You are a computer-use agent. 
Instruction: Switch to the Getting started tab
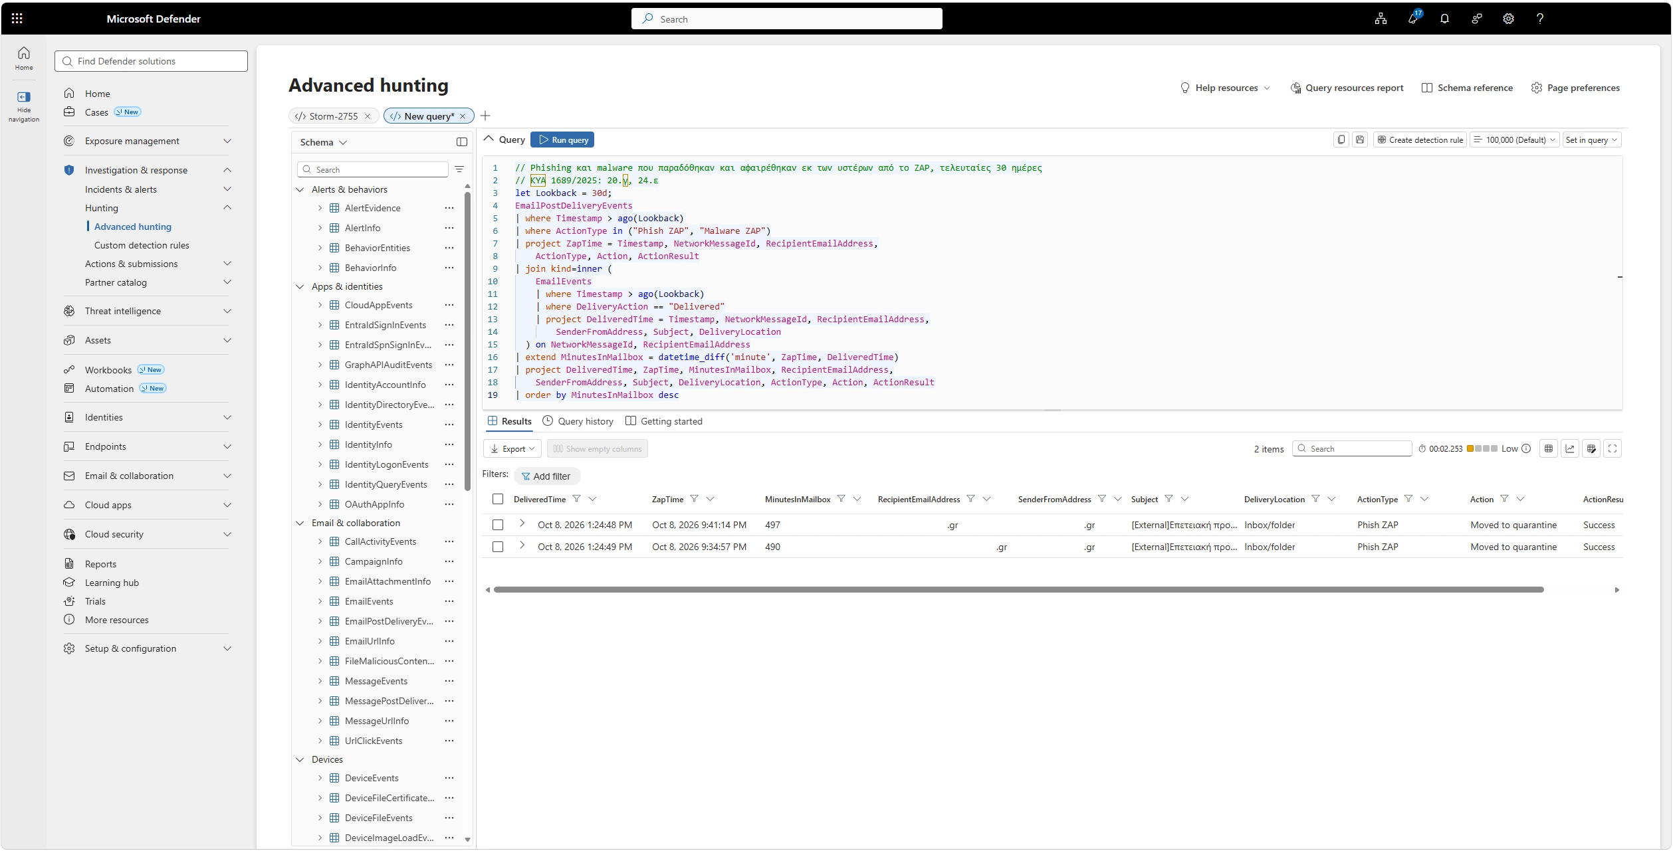pyautogui.click(x=663, y=421)
